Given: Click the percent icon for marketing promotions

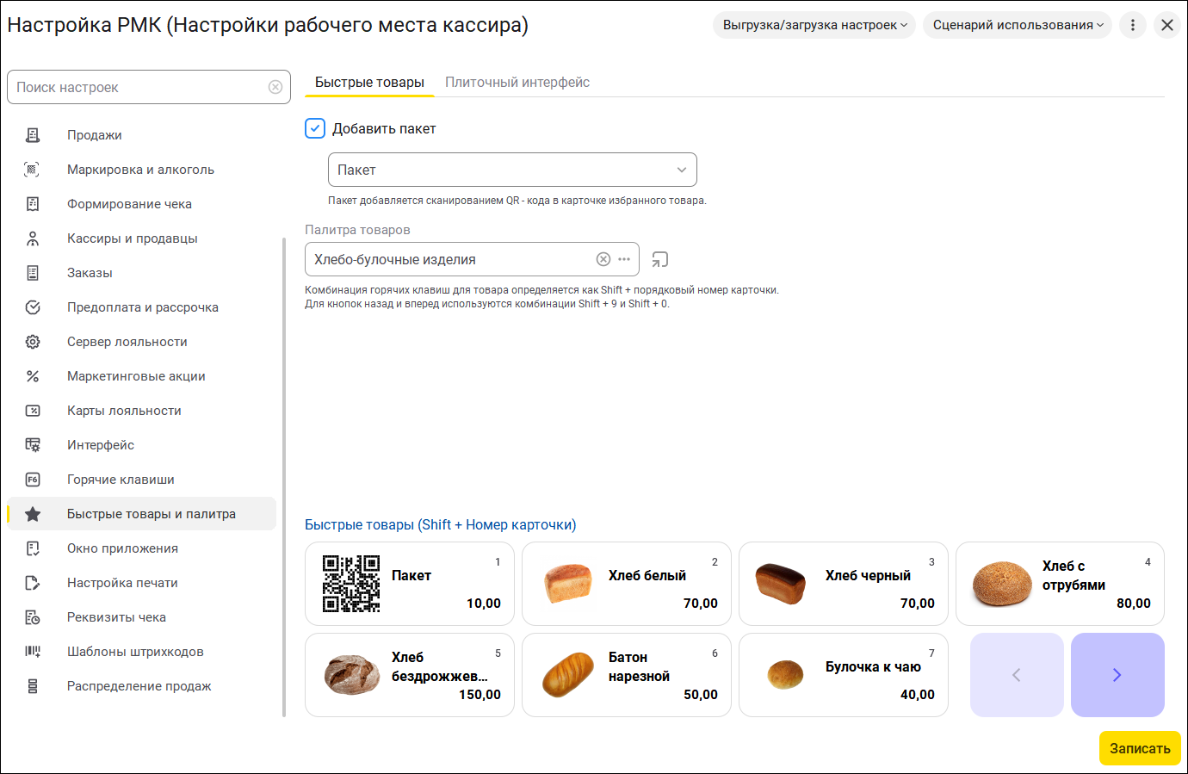Looking at the screenshot, I should (33, 376).
